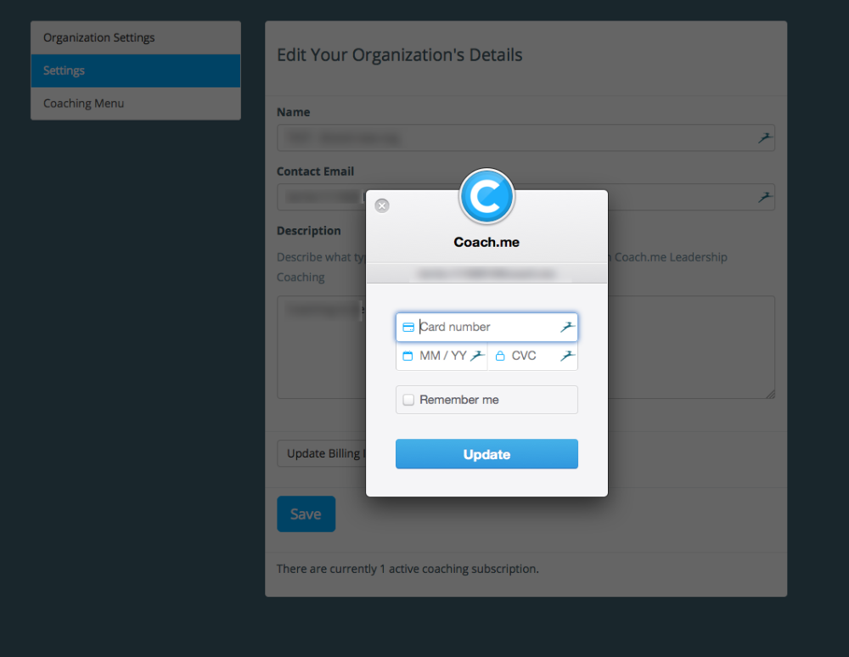Image resolution: width=849 pixels, height=657 pixels.
Task: Click the 'Description' label
Action: pyautogui.click(x=309, y=231)
